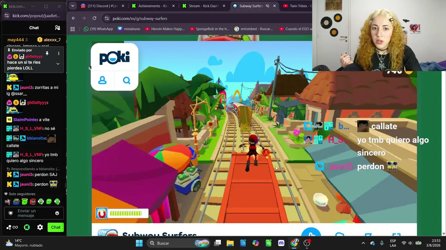Expand the pinned message chevron
Screen dimensions: 446x250
click(58, 64)
